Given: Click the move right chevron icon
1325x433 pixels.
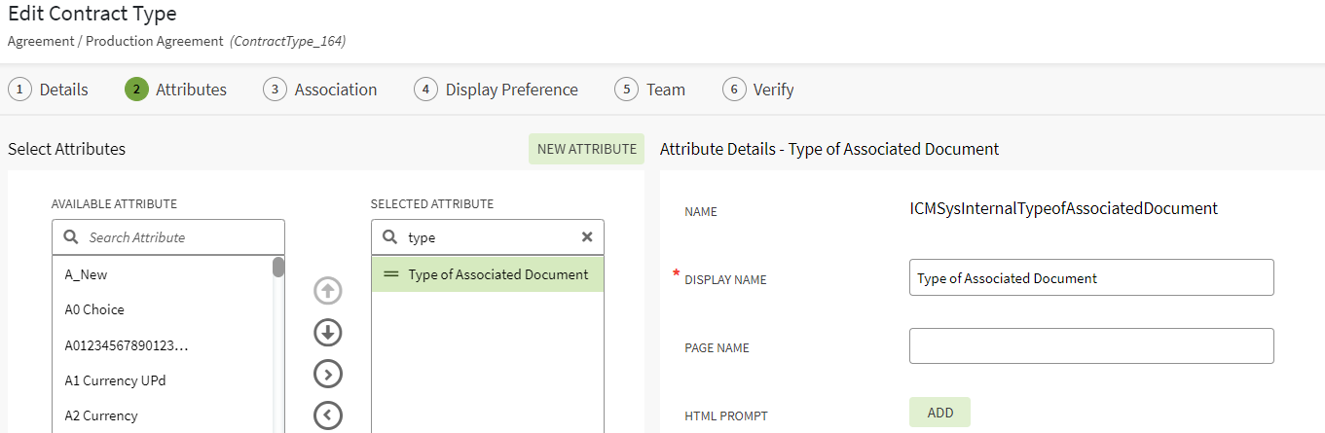Looking at the screenshot, I should [328, 374].
